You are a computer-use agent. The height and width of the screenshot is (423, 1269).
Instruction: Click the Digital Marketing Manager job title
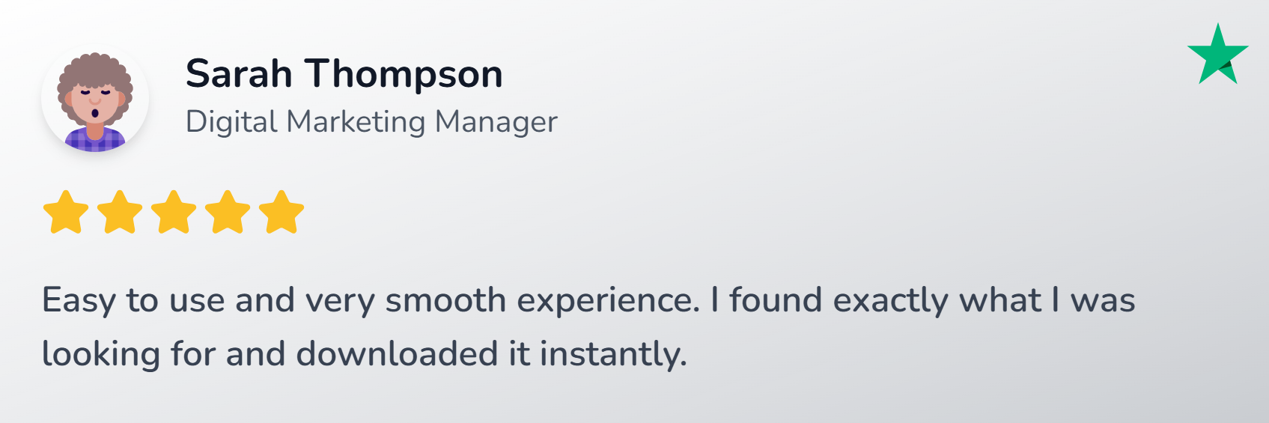click(371, 122)
